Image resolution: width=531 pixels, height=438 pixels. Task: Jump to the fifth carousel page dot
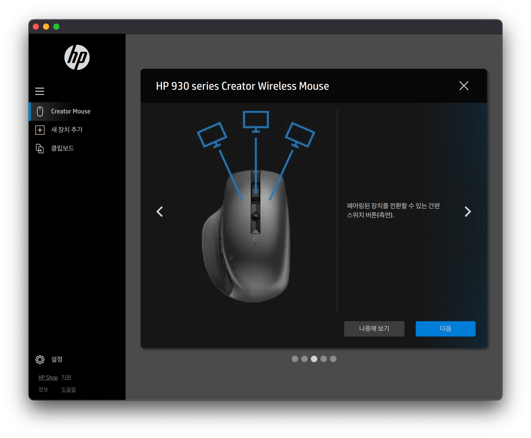(333, 359)
